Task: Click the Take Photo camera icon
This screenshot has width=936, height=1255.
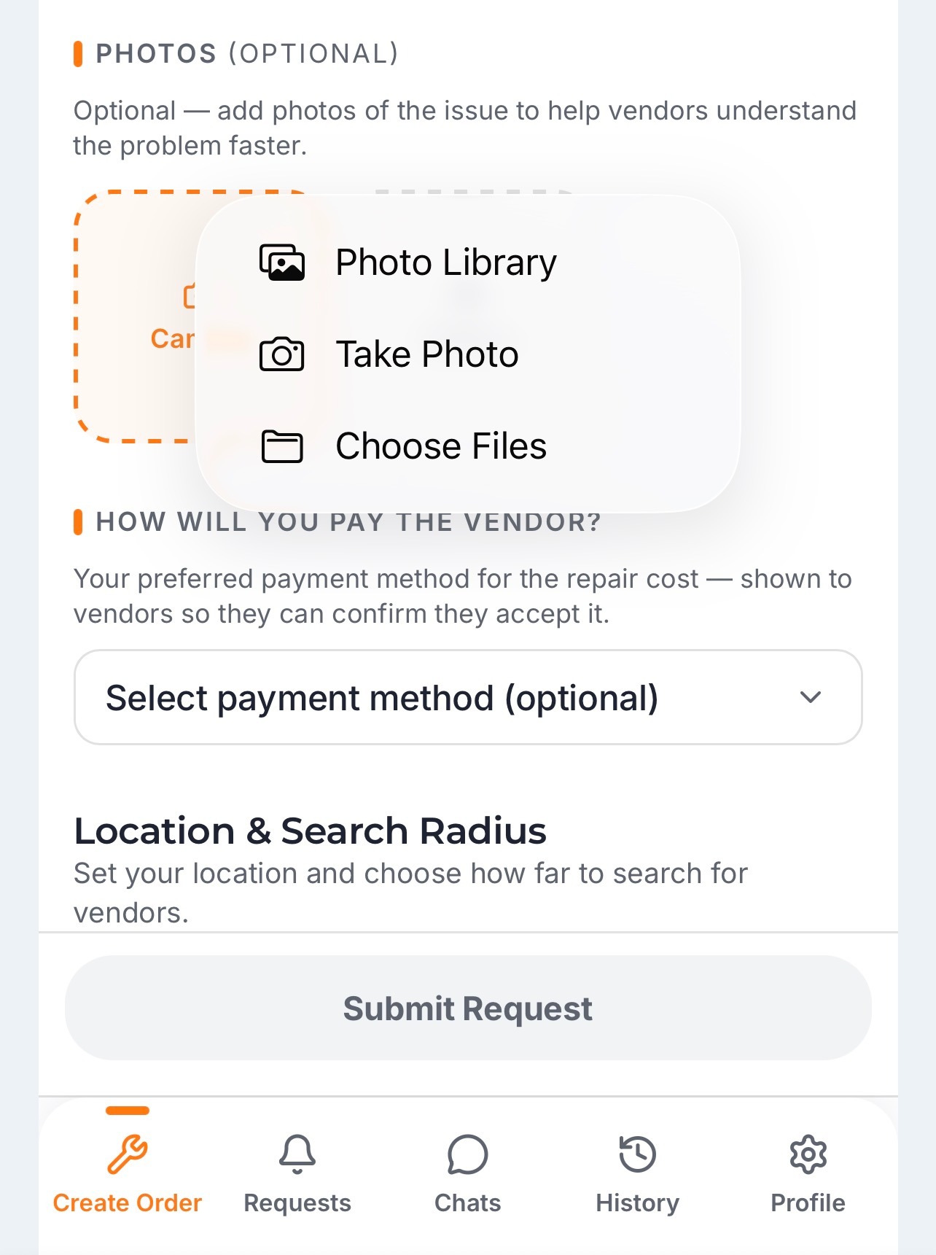Action: [282, 354]
